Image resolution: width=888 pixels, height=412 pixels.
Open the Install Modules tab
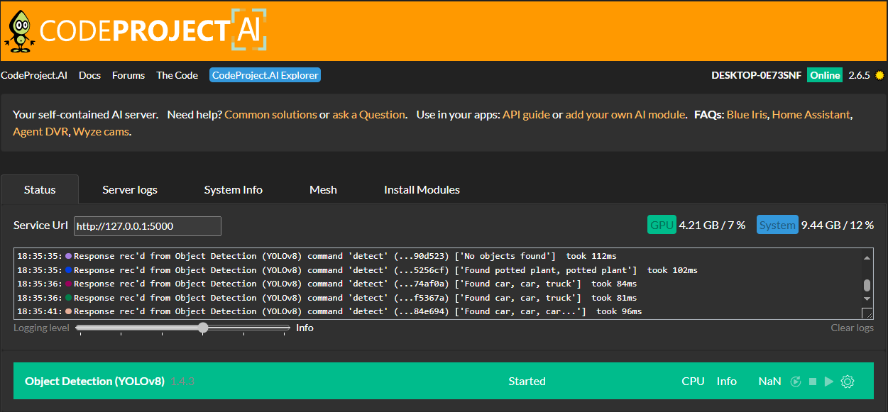point(422,189)
